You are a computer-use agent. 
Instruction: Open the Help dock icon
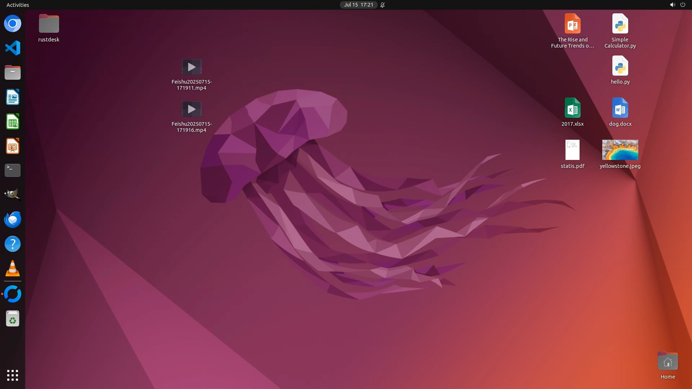[x=13, y=244]
